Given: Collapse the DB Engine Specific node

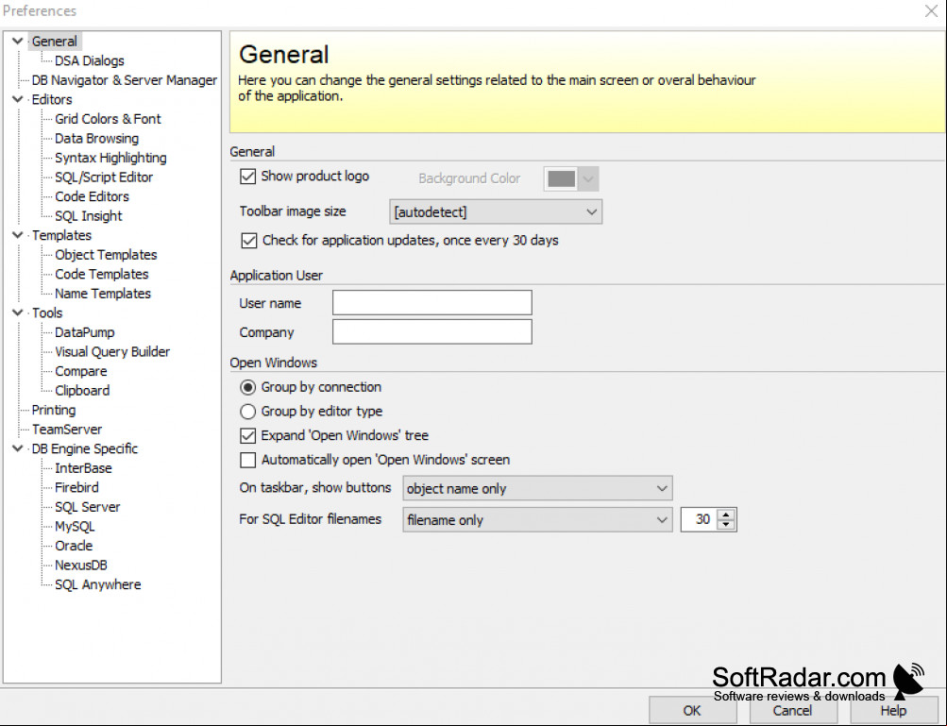Looking at the screenshot, I should tap(18, 448).
